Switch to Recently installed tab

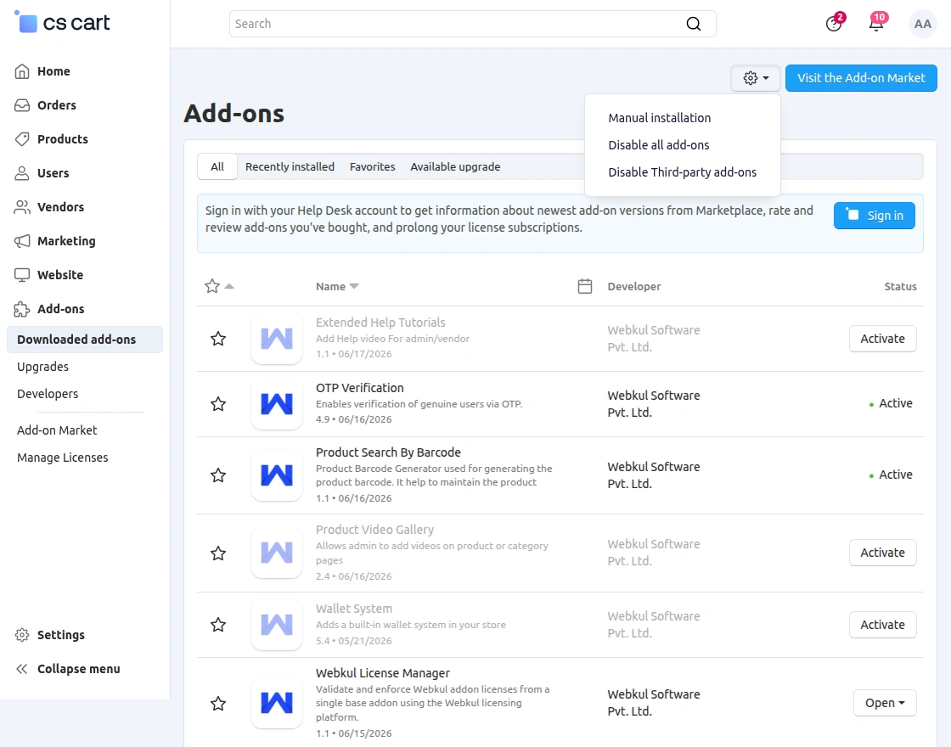[x=290, y=166]
